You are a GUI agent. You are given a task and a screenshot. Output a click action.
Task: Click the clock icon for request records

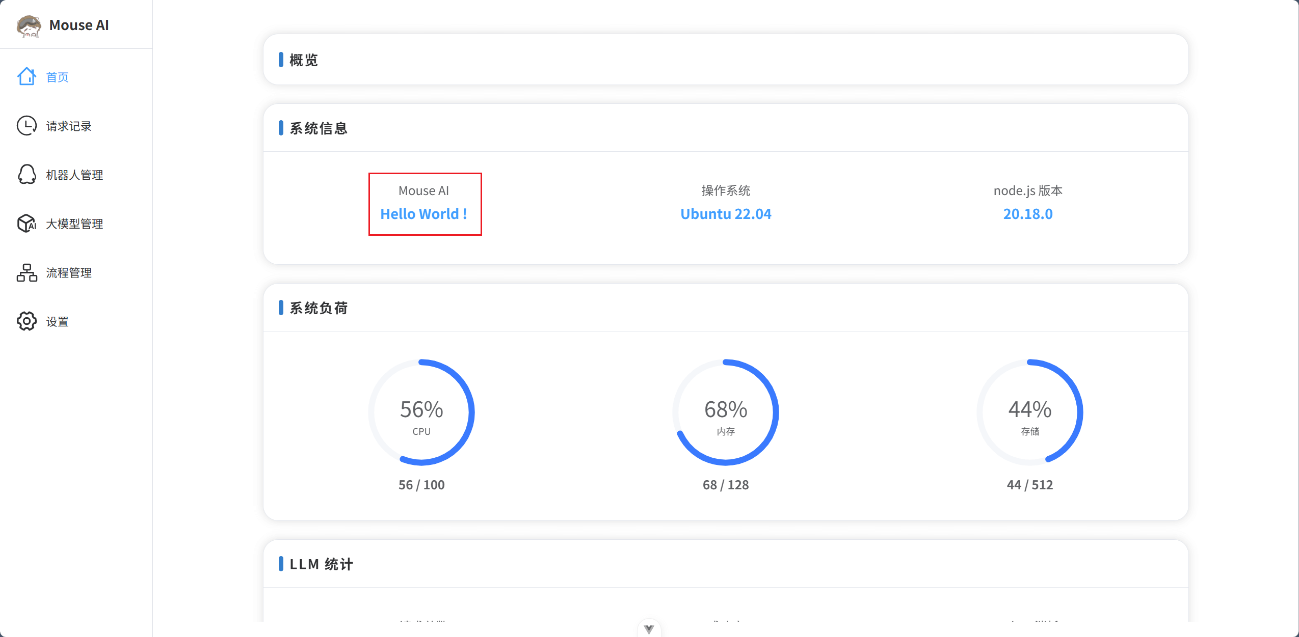click(x=26, y=126)
